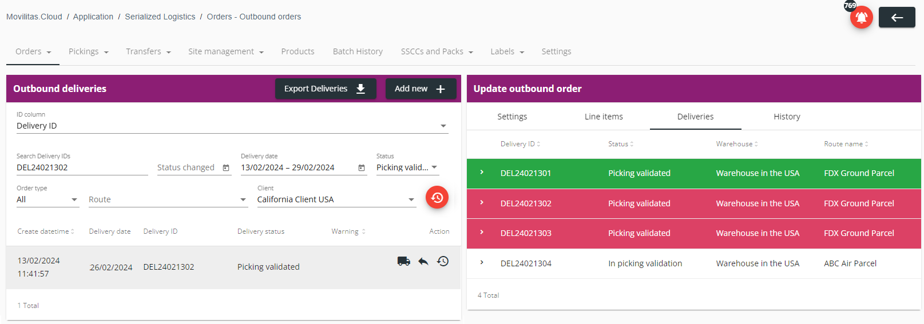Open the Labels menu
The width and height of the screenshot is (924, 324).
[x=507, y=51]
